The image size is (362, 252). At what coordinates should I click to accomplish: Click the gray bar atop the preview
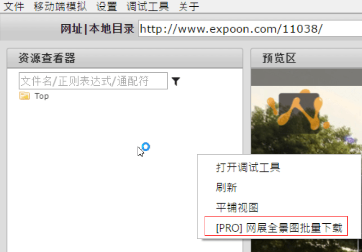[307, 77]
